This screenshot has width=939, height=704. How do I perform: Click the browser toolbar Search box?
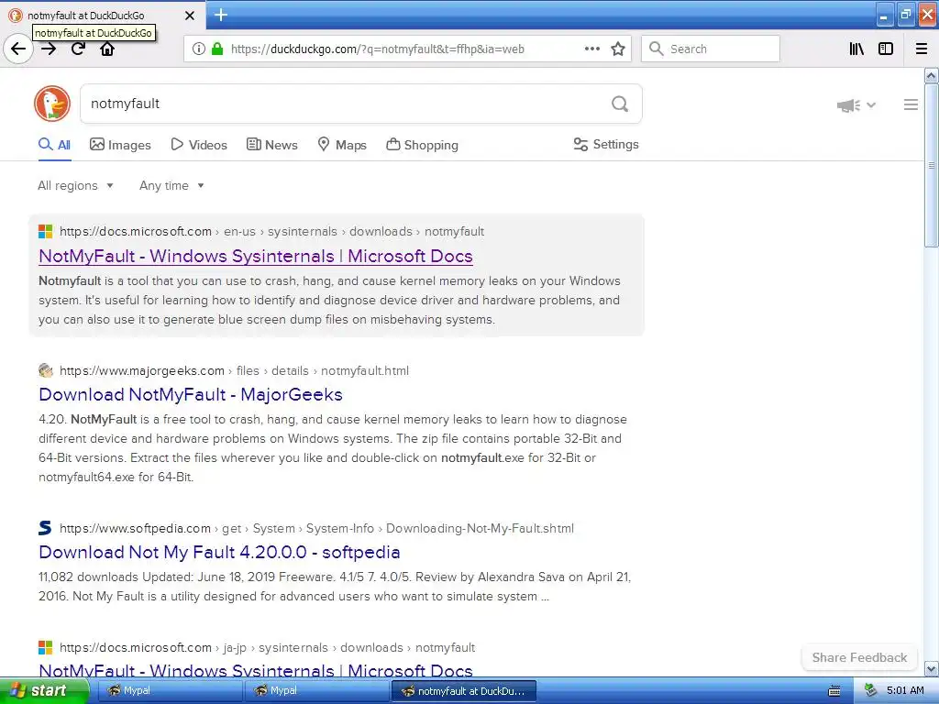711,49
